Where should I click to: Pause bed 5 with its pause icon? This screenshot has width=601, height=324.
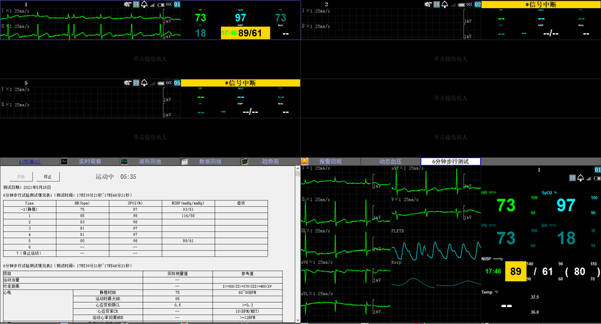pyautogui.click(x=136, y=83)
